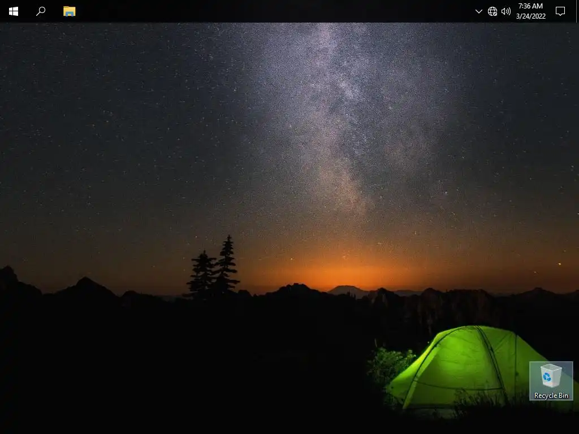Show hidden icons in system tray
579x434 pixels.
(x=478, y=11)
